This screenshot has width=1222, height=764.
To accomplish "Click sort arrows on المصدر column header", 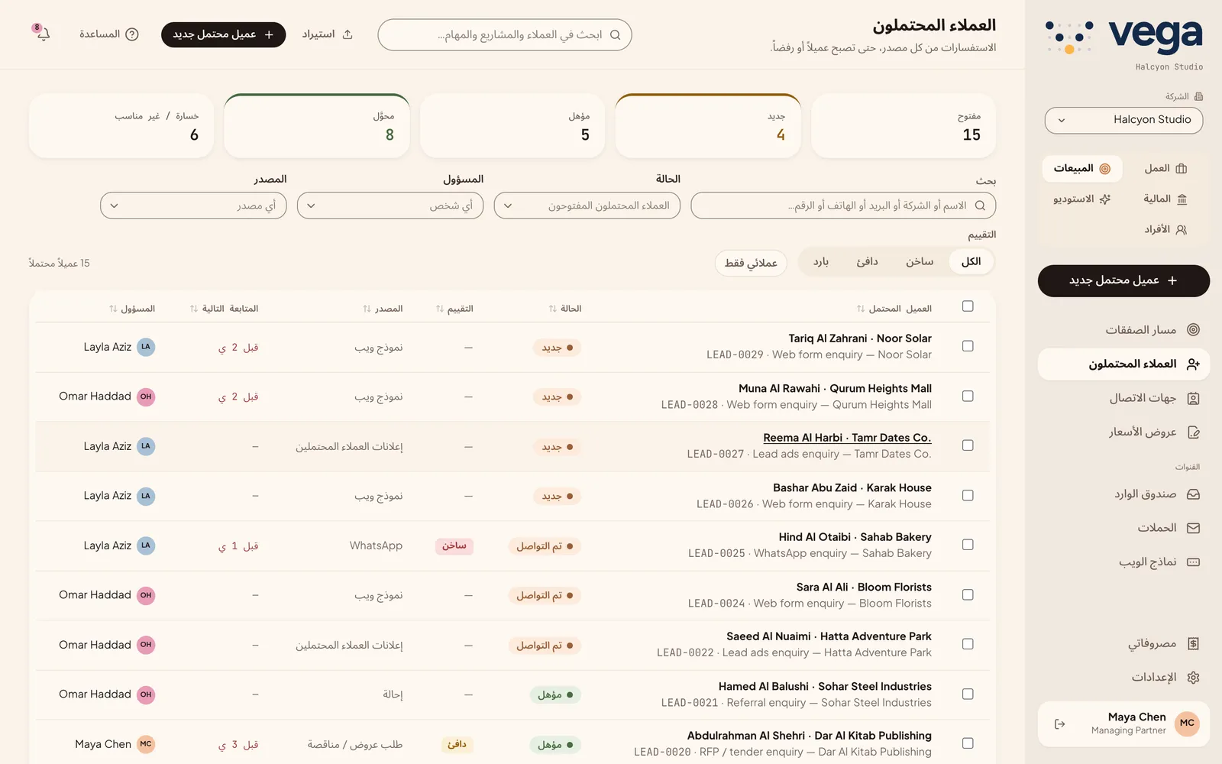I will [367, 309].
